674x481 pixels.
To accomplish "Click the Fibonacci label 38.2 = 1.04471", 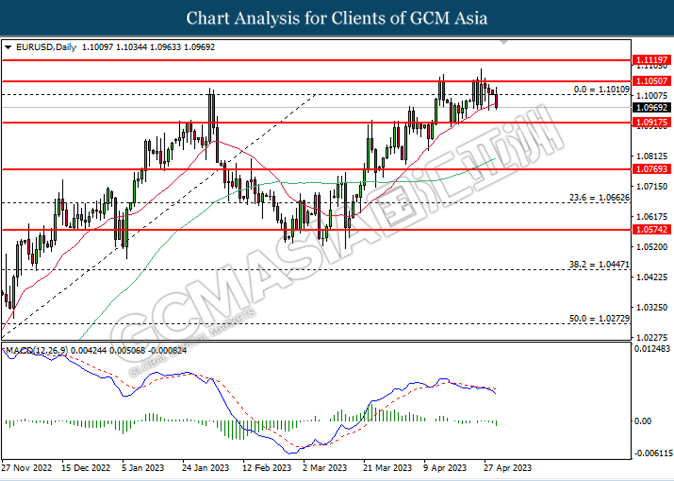I will [599, 265].
